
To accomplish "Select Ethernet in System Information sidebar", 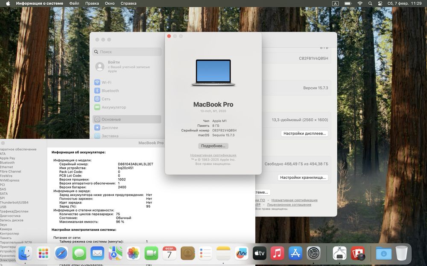I will (6, 167).
